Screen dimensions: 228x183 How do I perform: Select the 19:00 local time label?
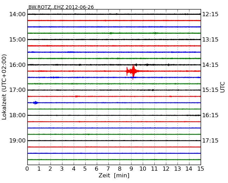tap(18, 140)
